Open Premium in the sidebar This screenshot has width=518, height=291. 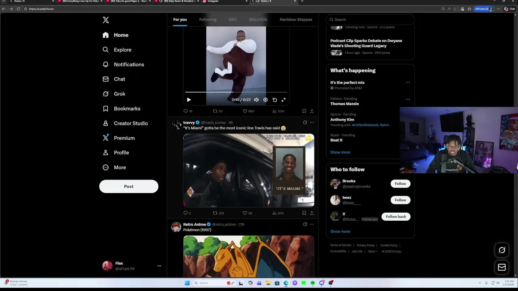click(119, 138)
